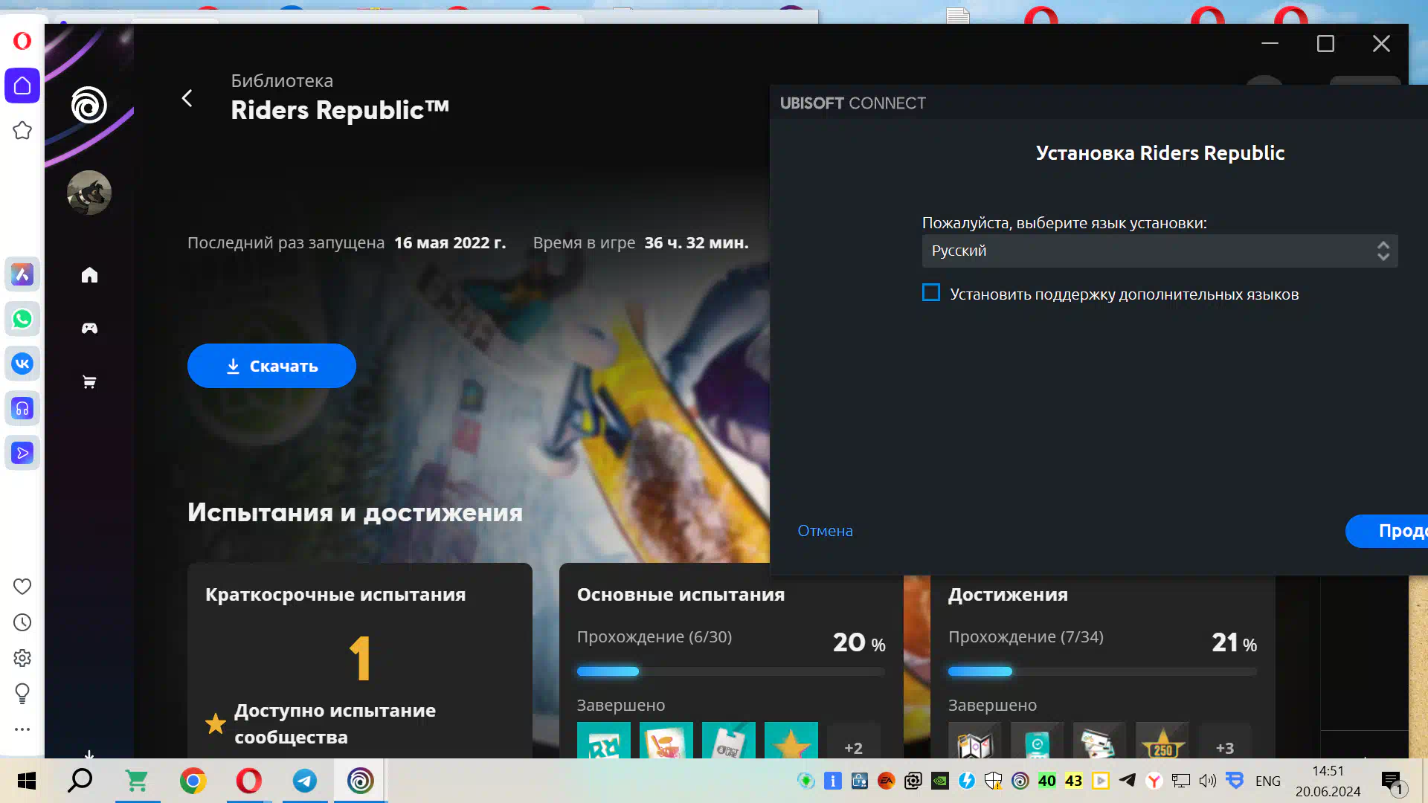The image size is (1428, 803).
Task: Open Opera tips lightbulb icon
Action: tap(22, 694)
